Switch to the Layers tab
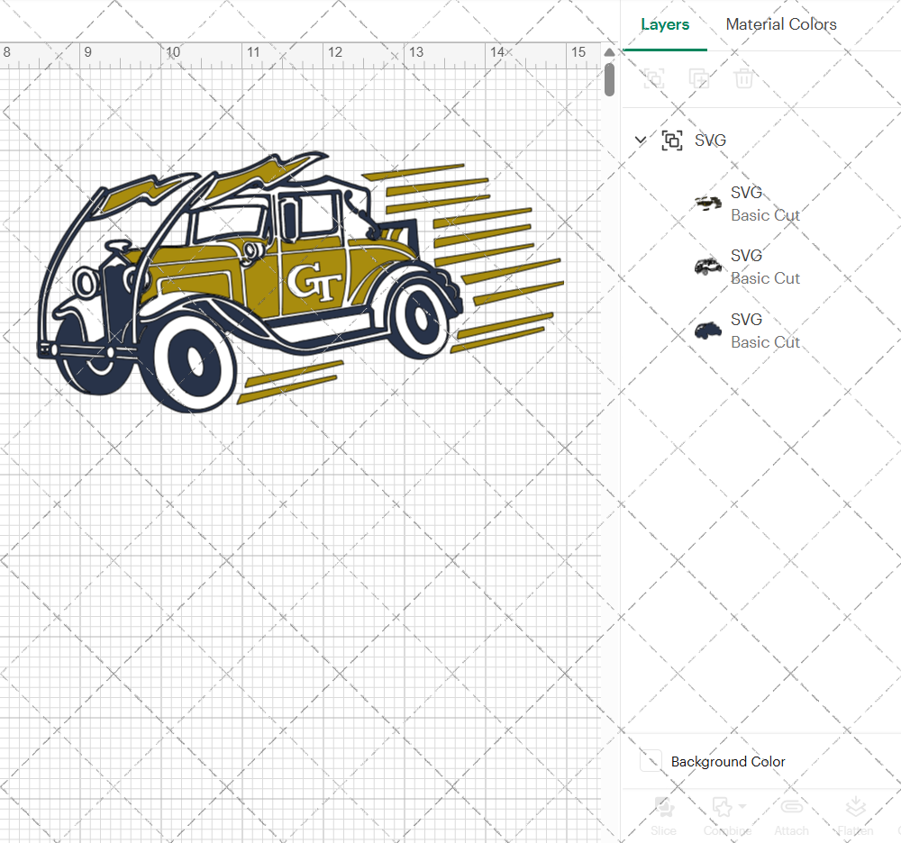901x843 pixels. 665,24
